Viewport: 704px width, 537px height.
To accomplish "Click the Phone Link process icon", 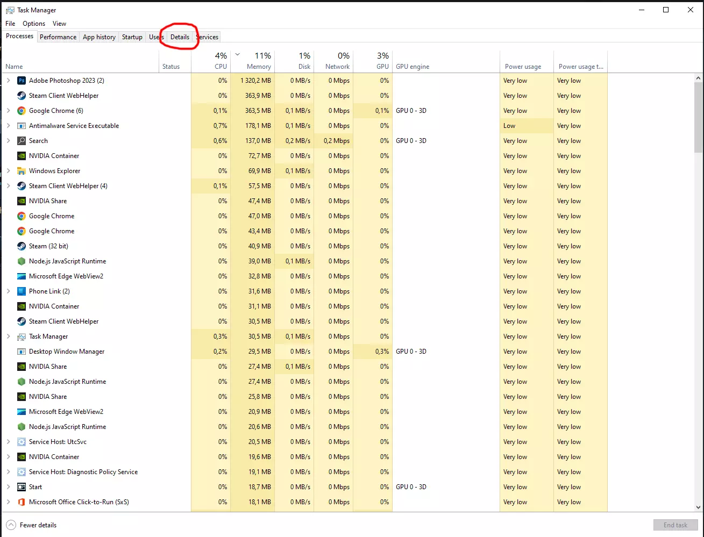I will pos(22,291).
